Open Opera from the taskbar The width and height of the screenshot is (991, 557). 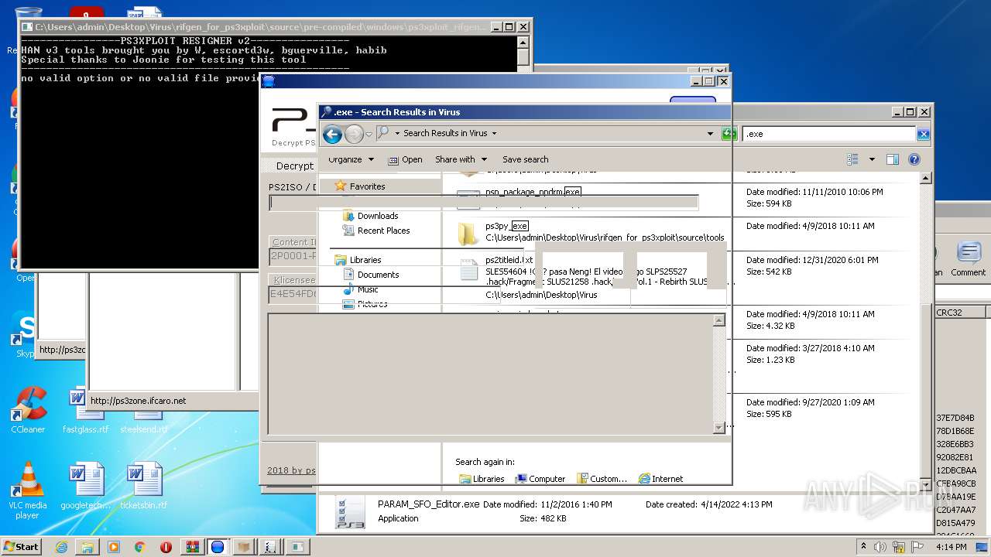tap(166, 546)
